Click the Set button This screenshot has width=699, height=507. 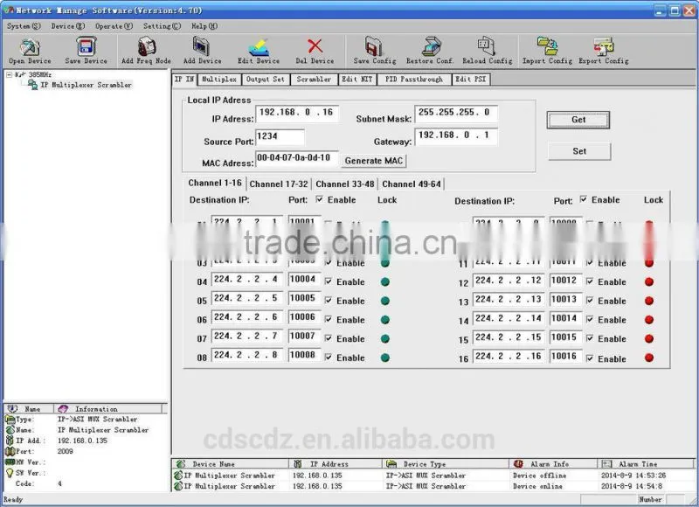(579, 151)
